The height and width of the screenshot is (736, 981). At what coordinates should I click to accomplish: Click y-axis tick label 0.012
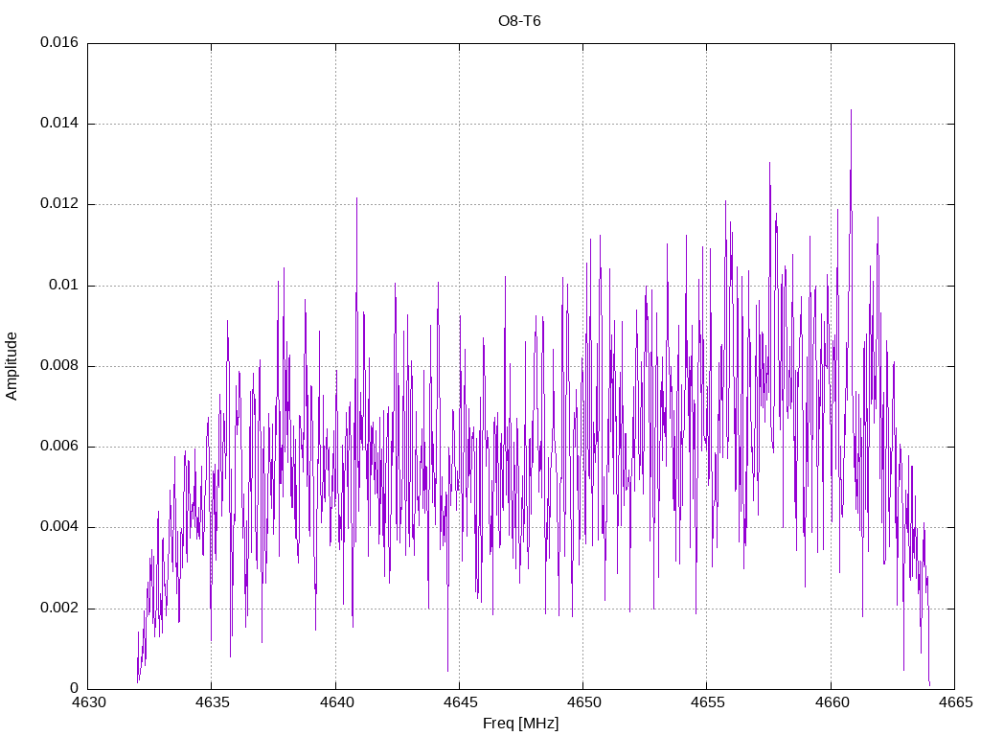point(59,204)
